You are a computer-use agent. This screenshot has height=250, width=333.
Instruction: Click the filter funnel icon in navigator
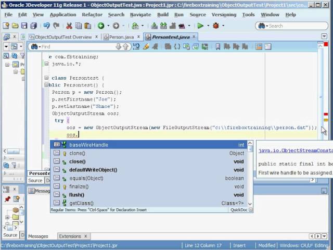point(22,56)
